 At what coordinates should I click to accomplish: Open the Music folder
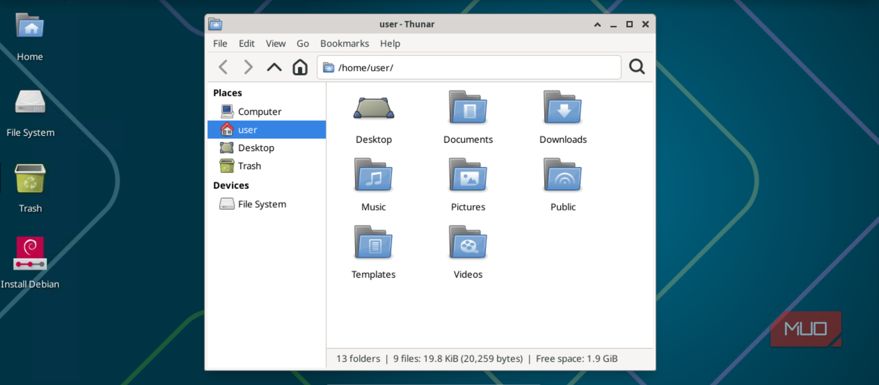373,175
